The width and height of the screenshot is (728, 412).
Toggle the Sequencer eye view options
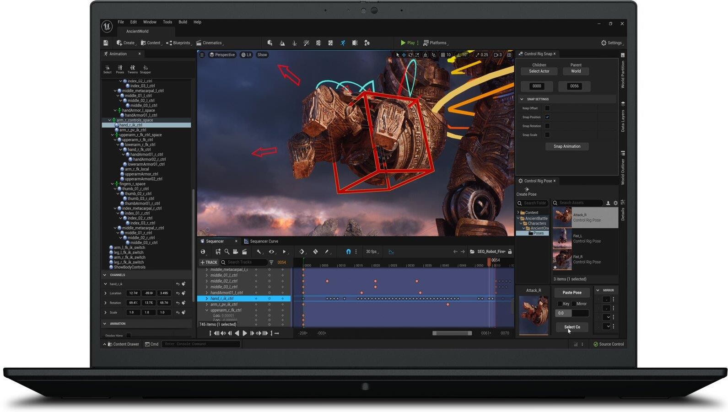[x=272, y=251]
